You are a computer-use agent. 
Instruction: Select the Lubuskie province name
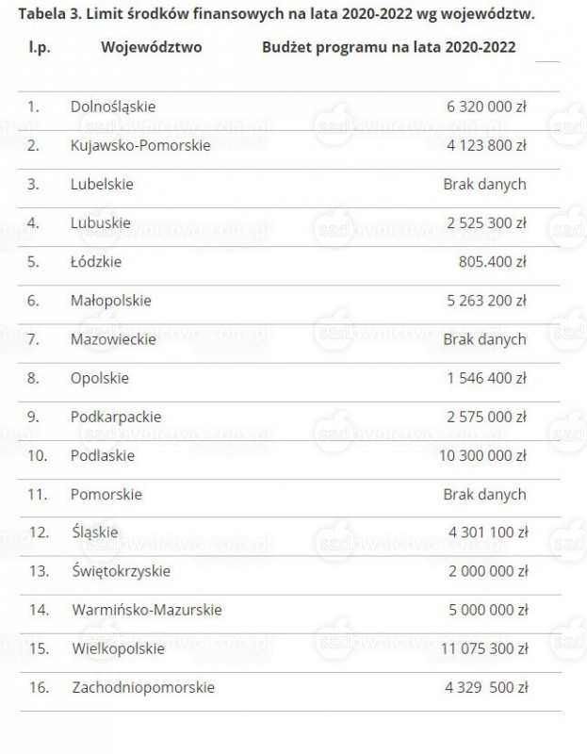click(101, 223)
